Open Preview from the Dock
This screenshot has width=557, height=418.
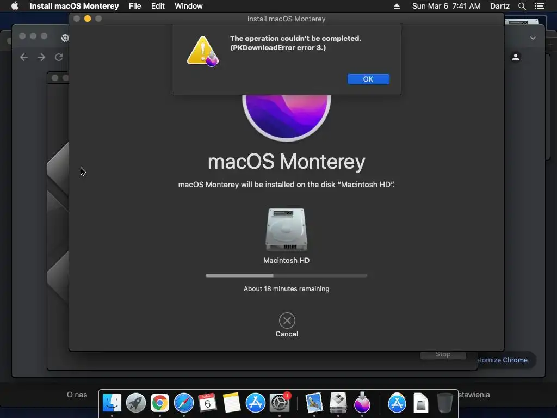click(x=314, y=403)
